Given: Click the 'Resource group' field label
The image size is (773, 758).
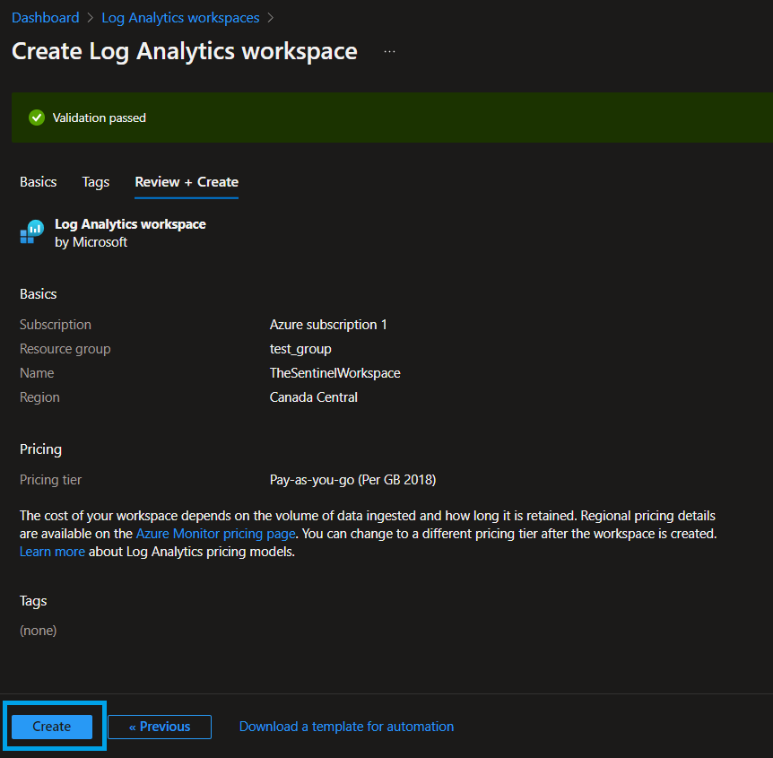Looking at the screenshot, I should coord(65,349).
